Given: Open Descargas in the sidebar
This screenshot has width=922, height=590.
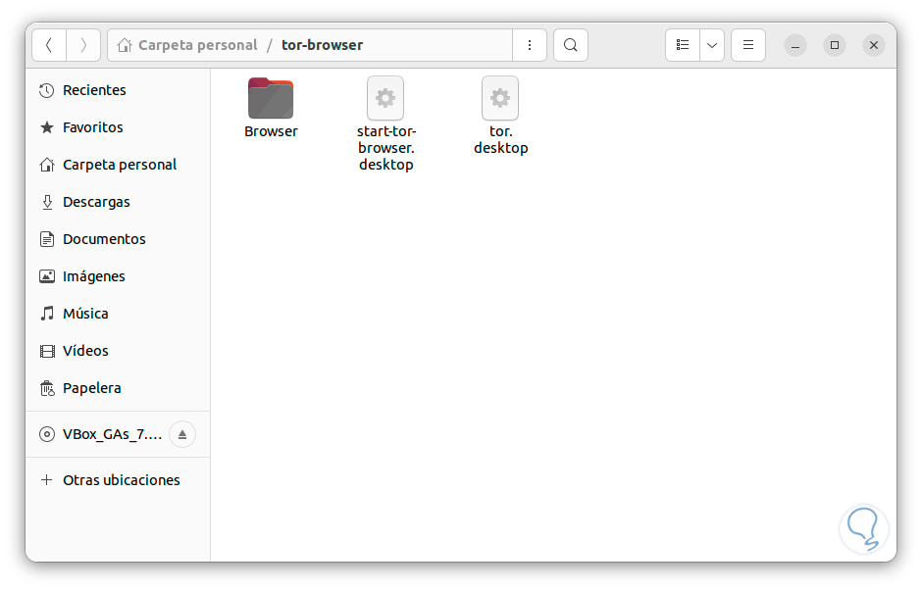Looking at the screenshot, I should pos(118,202).
